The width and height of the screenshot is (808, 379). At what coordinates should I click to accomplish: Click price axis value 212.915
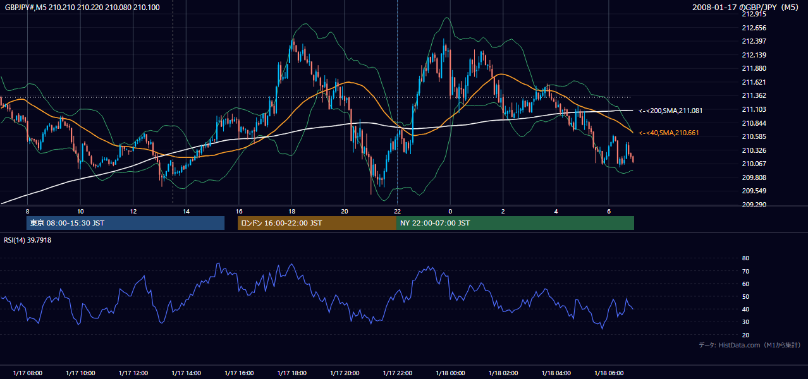(x=754, y=14)
